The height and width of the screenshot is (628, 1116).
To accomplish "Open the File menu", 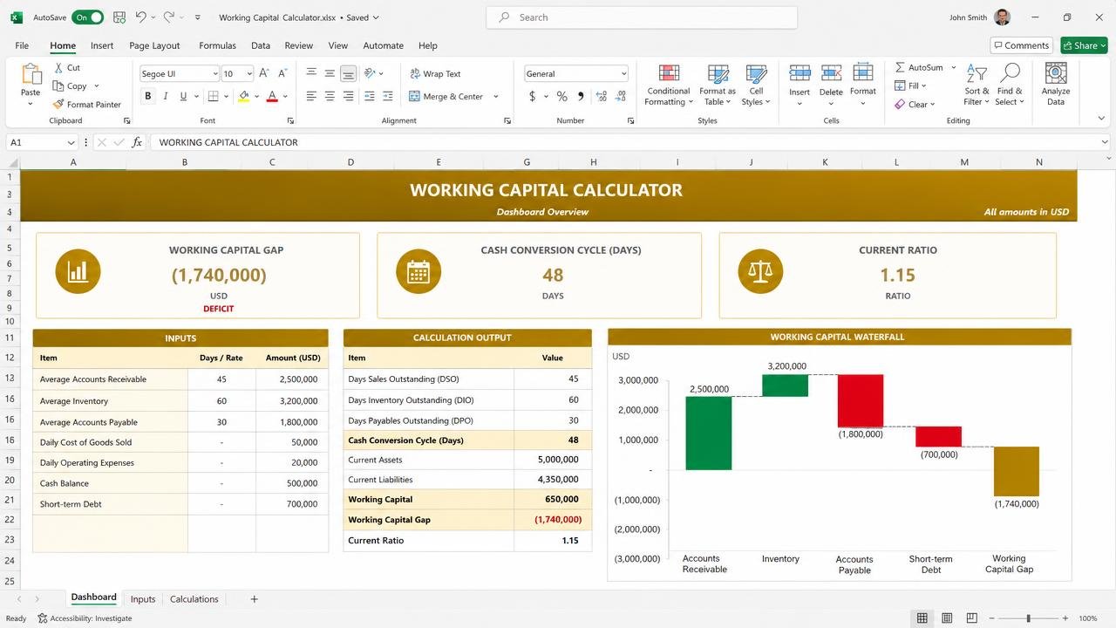I will pos(22,45).
